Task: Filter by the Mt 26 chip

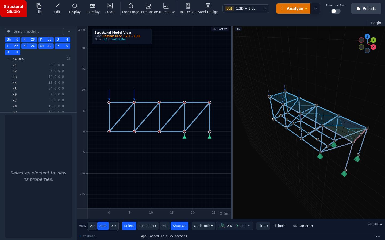Action: (x=29, y=46)
